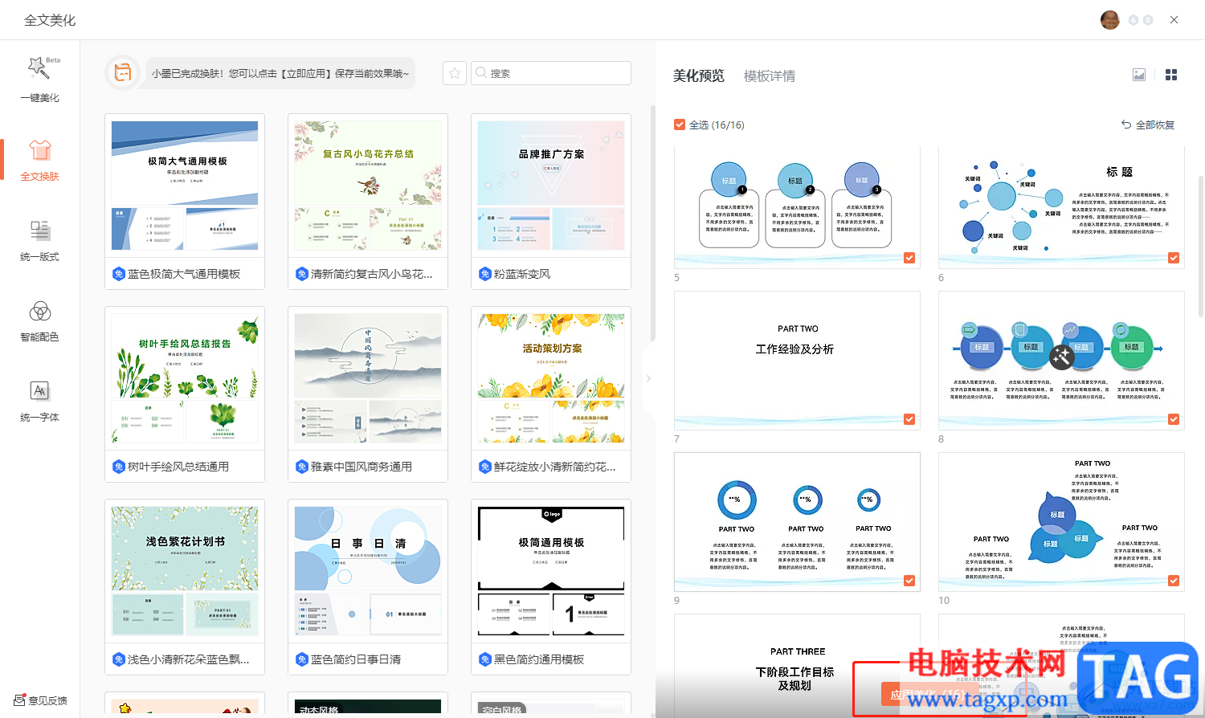
Task: Click the free badge on 浅色小清新花朵蓝色
Action: [x=118, y=659]
